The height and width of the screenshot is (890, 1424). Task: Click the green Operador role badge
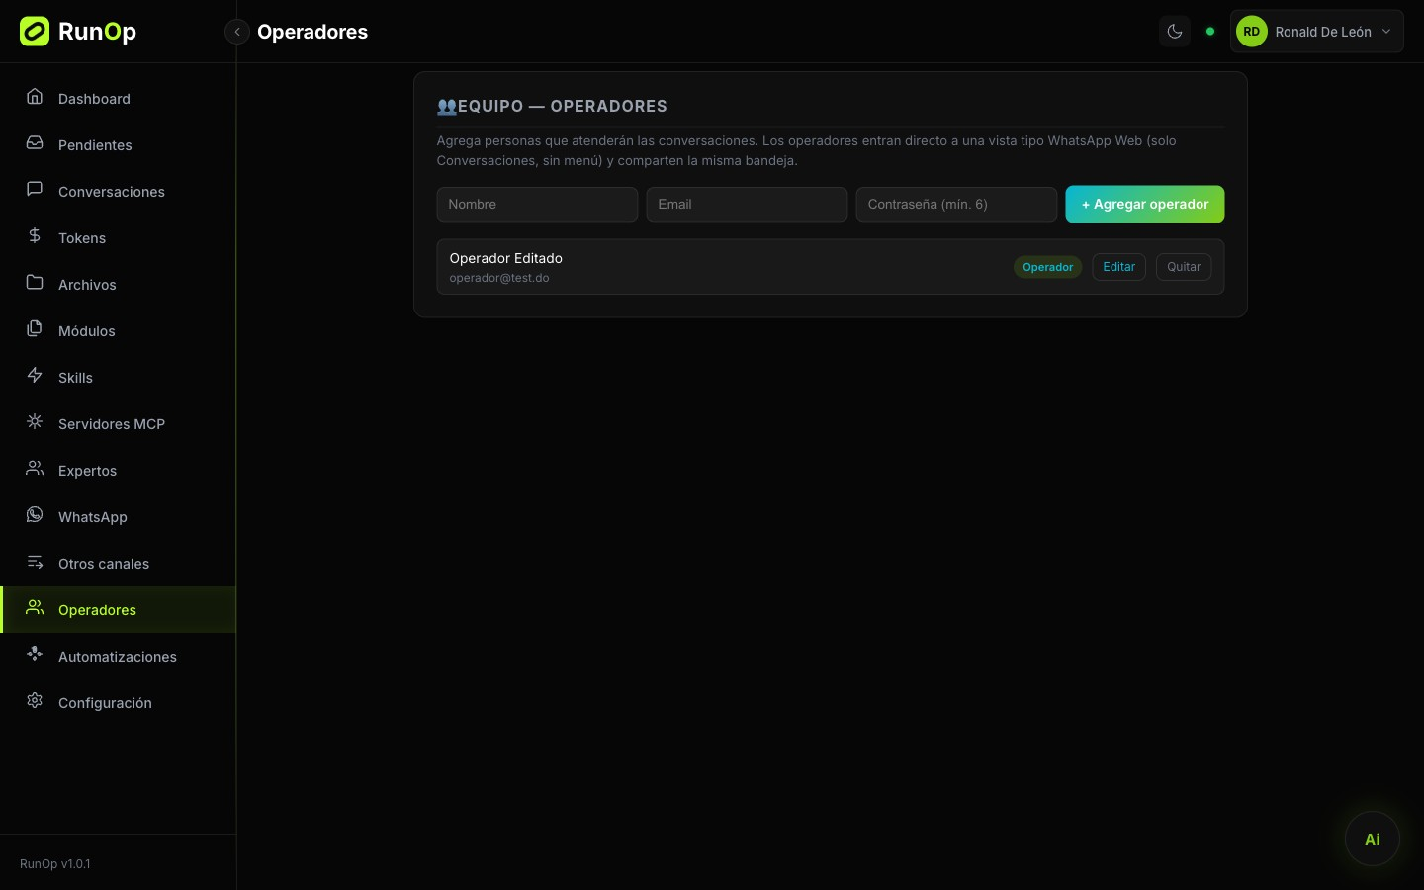1048,267
